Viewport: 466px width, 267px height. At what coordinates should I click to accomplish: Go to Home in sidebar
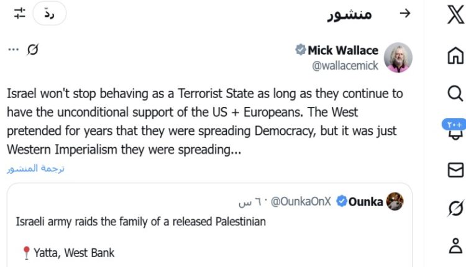point(455,56)
